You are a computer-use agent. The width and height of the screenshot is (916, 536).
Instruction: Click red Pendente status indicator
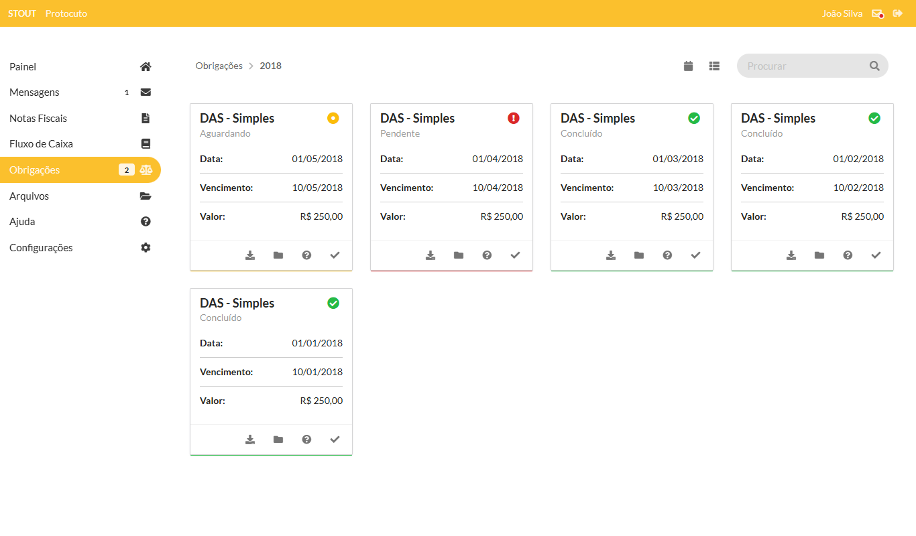514,118
